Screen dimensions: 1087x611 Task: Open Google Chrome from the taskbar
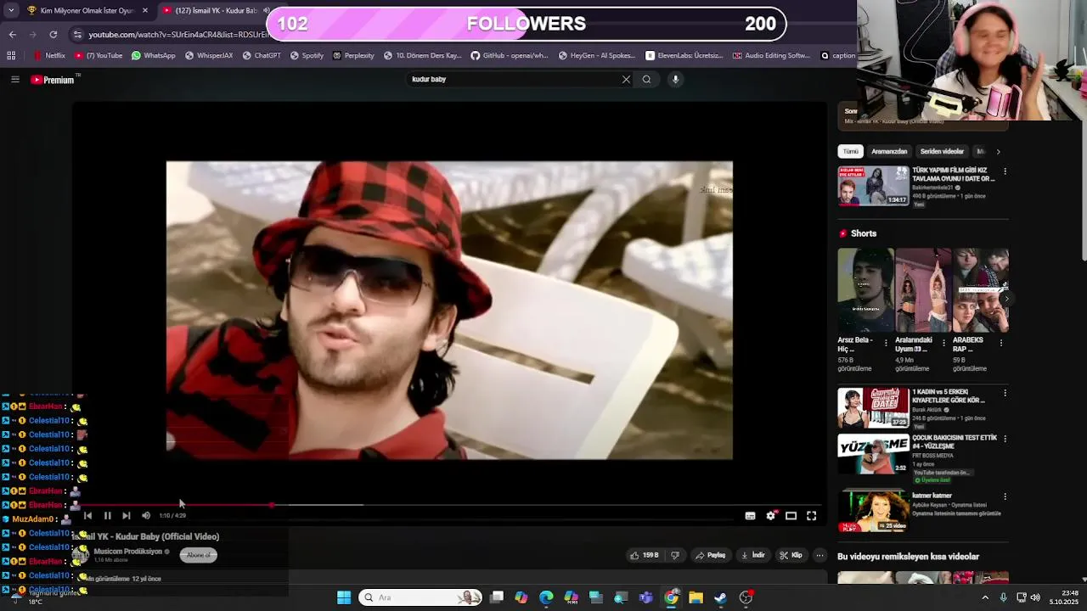(x=671, y=597)
